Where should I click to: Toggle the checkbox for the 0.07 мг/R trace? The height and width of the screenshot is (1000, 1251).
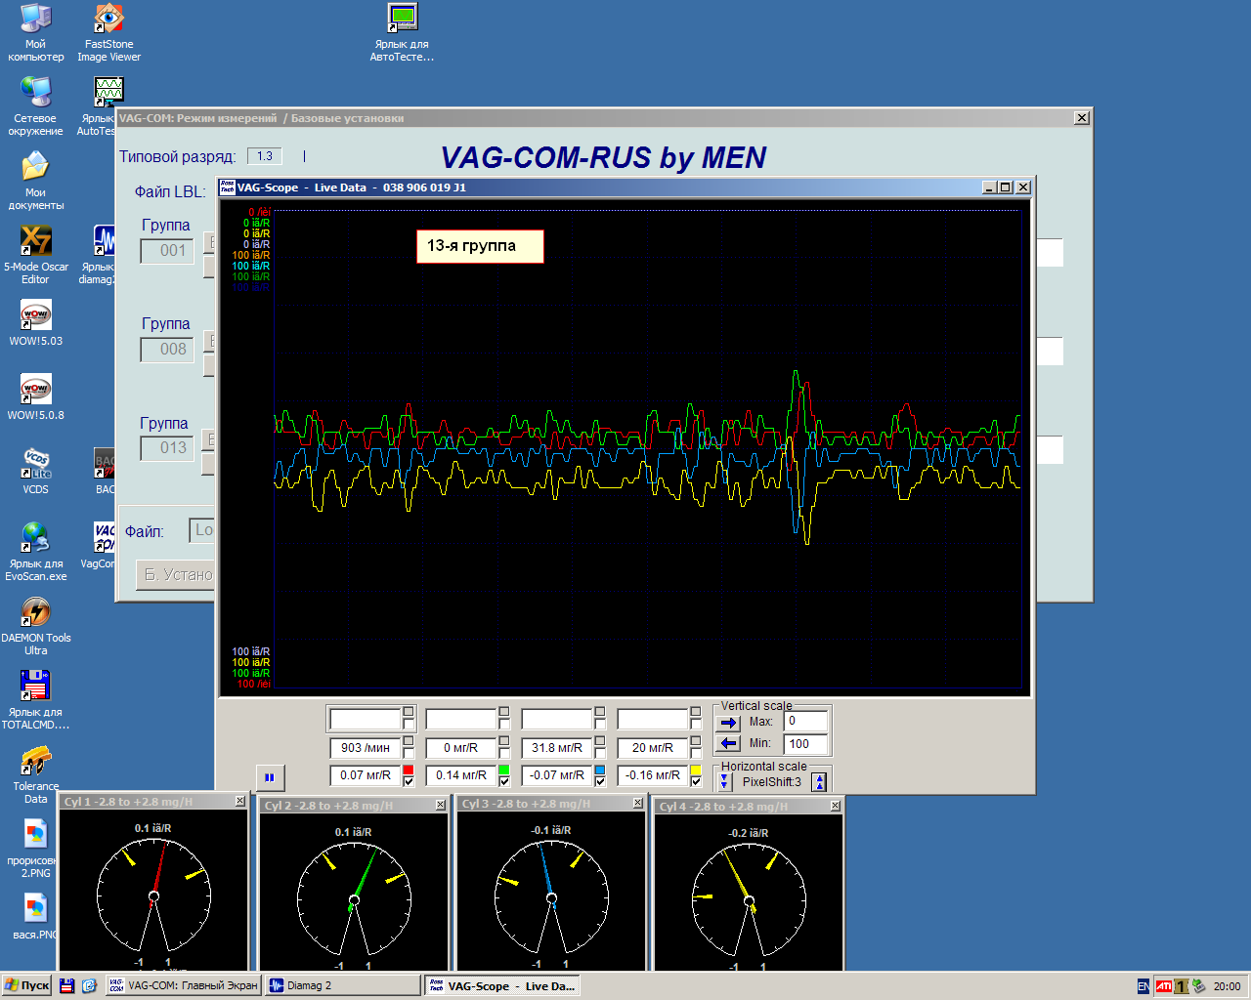click(409, 782)
